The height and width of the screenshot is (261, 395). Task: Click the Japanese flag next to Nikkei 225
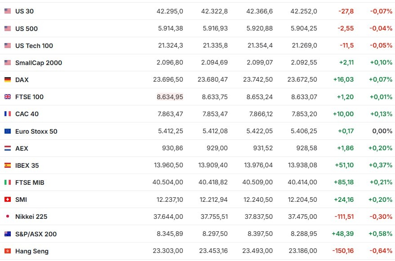(8, 216)
